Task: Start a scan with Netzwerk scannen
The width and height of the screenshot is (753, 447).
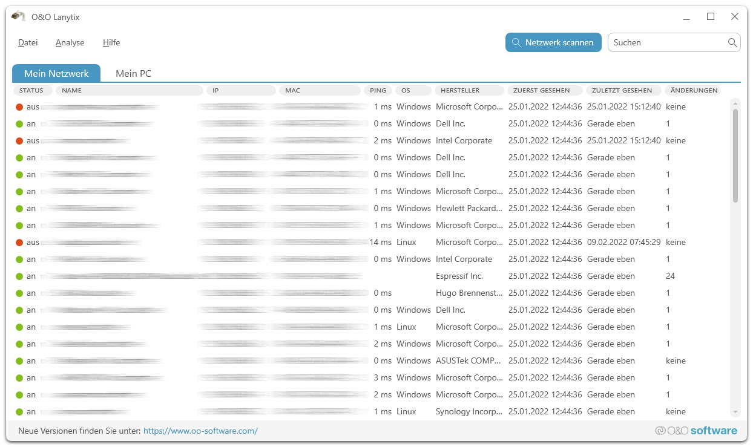Action: 553,42
